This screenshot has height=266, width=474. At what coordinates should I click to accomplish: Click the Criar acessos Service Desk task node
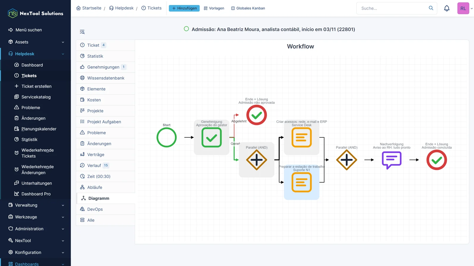tap(302, 137)
